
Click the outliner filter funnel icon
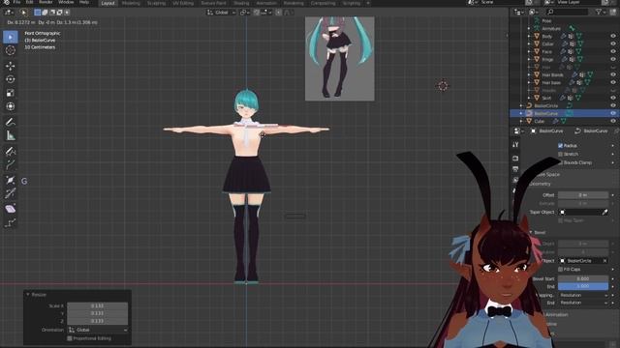tap(599, 13)
